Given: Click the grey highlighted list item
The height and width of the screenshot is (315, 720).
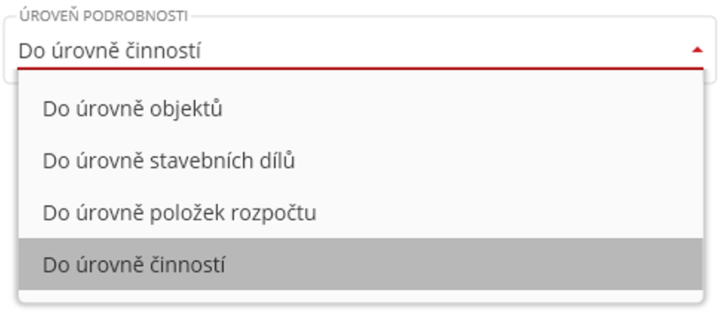Looking at the screenshot, I should point(360,264).
